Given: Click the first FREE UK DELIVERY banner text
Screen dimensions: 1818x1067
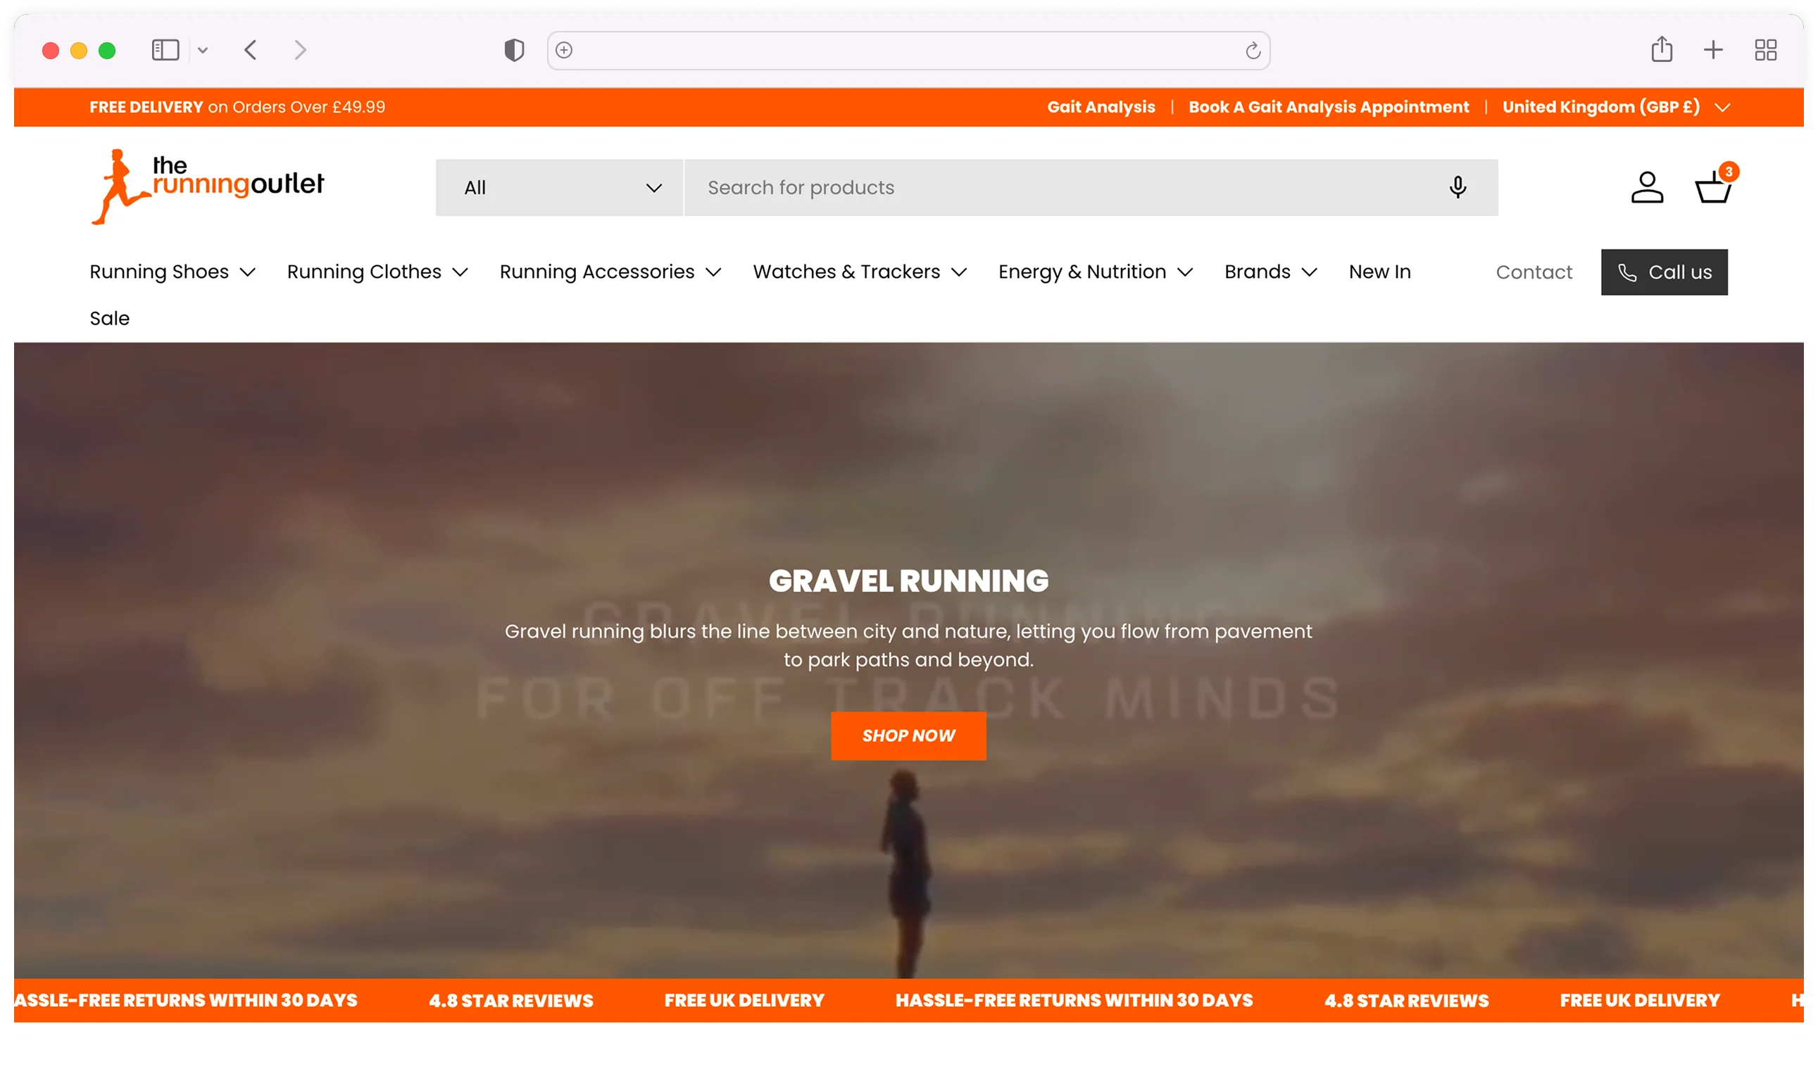Looking at the screenshot, I should 744,1000.
